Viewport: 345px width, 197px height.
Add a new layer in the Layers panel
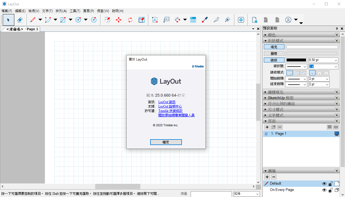267,177
